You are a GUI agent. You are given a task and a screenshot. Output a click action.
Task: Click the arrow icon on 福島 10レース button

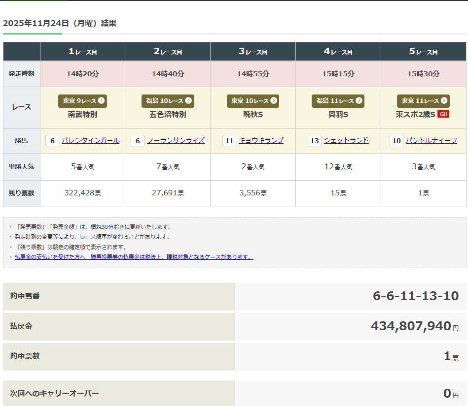pyautogui.click(x=188, y=101)
